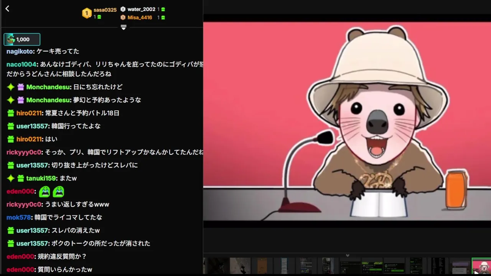Click the message text 韓国でライコマしてたな
This screenshot has width=491, height=276.
pos(68,217)
